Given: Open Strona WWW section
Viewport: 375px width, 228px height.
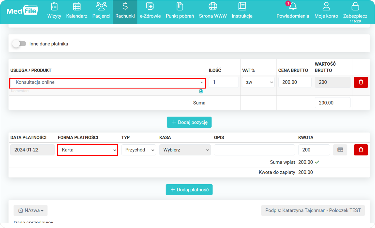Looking at the screenshot, I should [213, 11].
